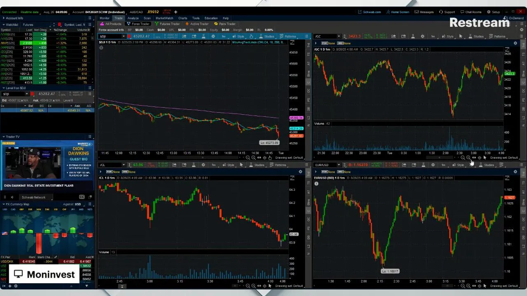Collapse the FX Currency Map gadget

pos(3,204)
